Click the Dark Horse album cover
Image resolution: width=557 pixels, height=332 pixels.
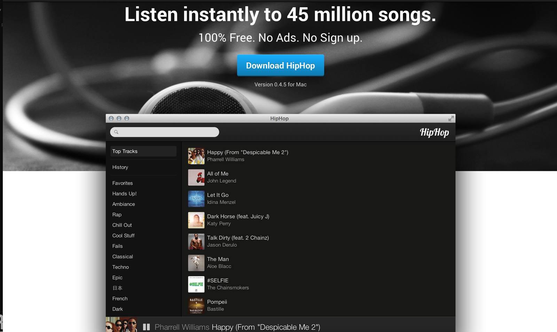click(196, 220)
